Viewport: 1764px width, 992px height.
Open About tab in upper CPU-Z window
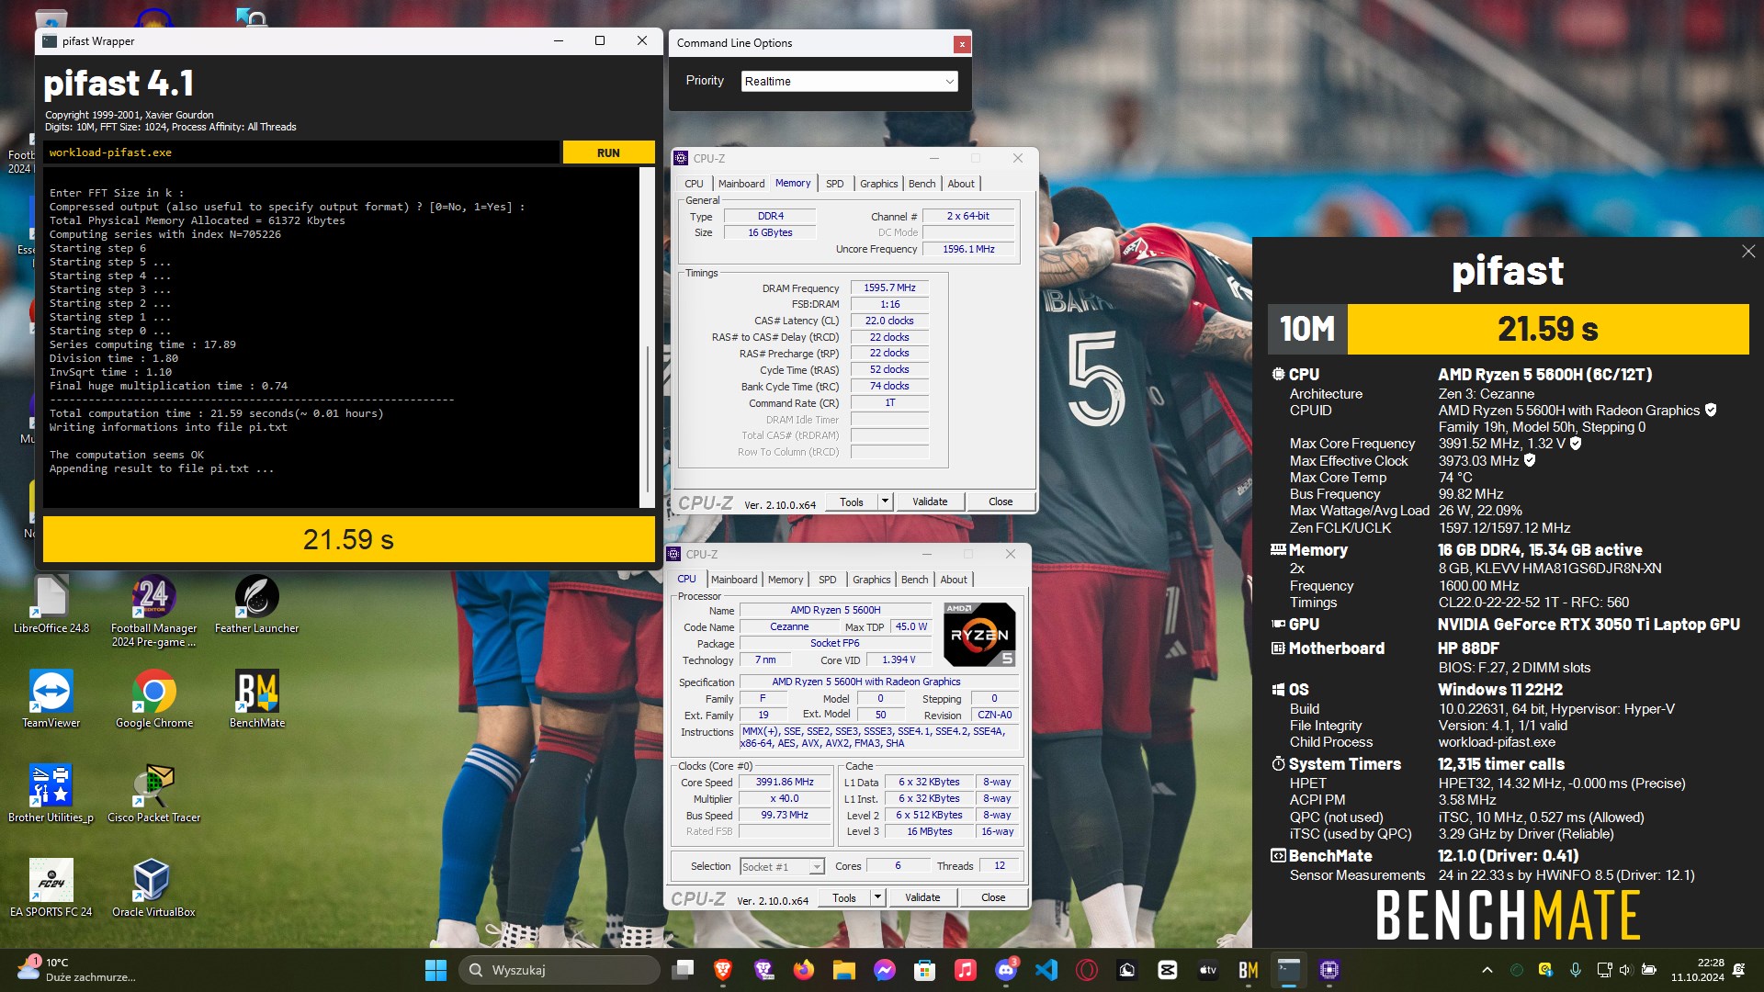961,184
